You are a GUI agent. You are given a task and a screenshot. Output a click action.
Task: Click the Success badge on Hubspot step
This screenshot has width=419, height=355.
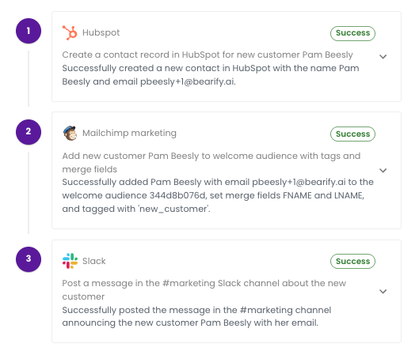[x=352, y=33]
